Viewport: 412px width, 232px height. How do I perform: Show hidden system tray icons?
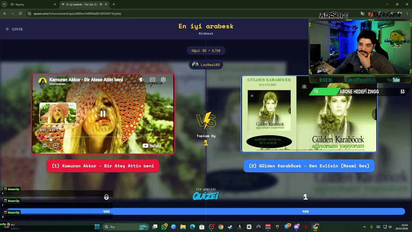[364, 227]
